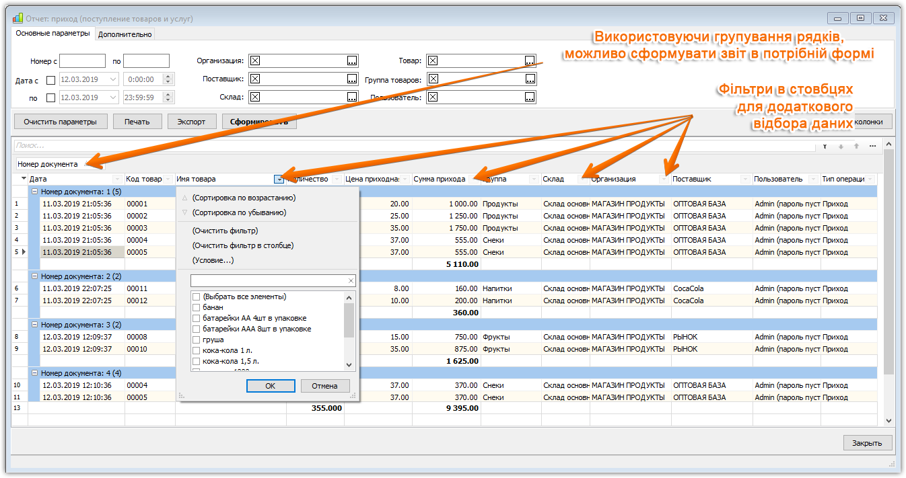Clear the Поставщик field via its X icon
Screen dimensions: 906x478
(x=255, y=79)
